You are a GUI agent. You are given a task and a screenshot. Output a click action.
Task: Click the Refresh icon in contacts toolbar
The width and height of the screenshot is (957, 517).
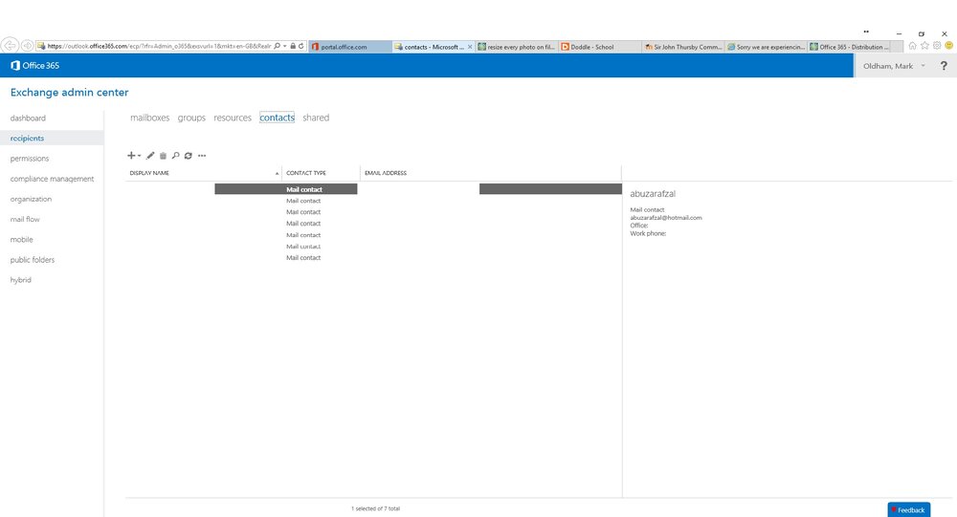pos(188,156)
